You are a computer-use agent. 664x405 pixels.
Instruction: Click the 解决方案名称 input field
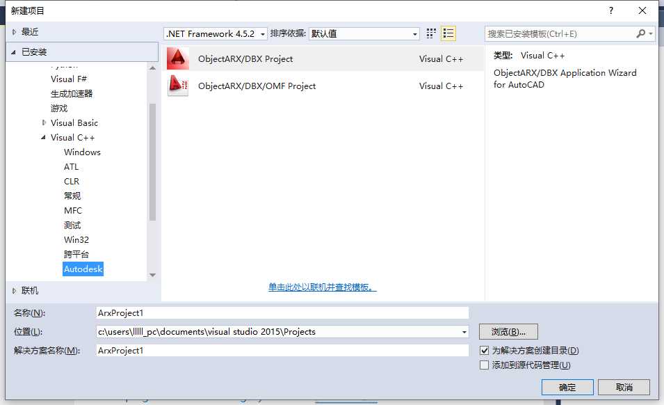click(x=282, y=350)
